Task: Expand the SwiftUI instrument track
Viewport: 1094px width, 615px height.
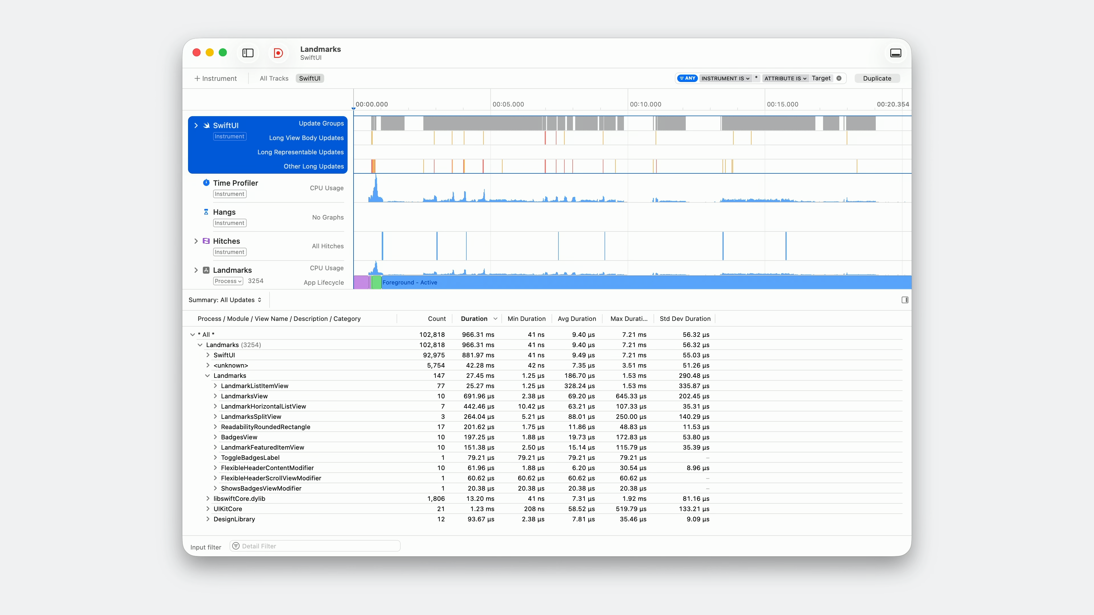Action: [x=196, y=126]
